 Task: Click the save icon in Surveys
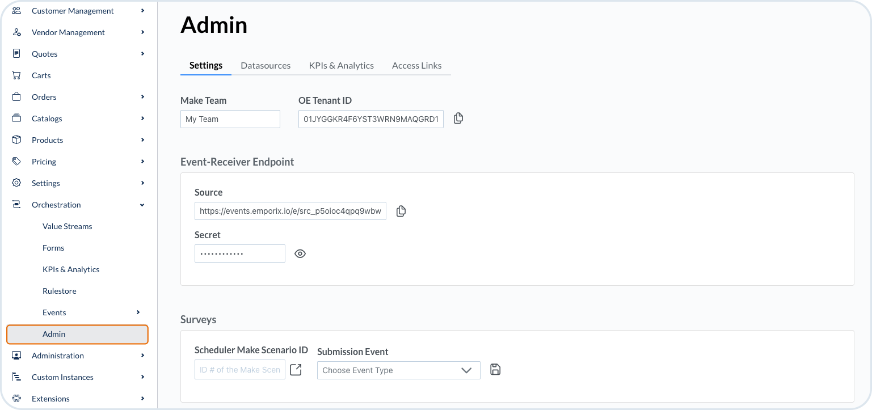pyautogui.click(x=495, y=370)
